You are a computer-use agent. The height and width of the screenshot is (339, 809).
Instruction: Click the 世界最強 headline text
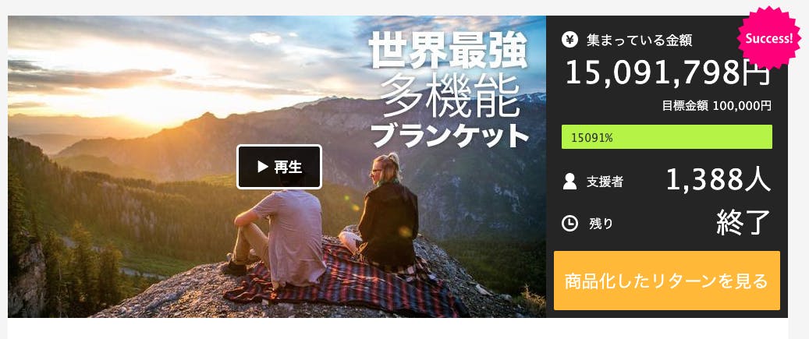point(449,49)
